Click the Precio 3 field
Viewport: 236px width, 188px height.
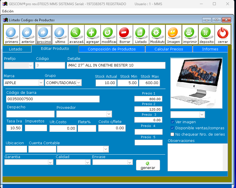pos(148,120)
